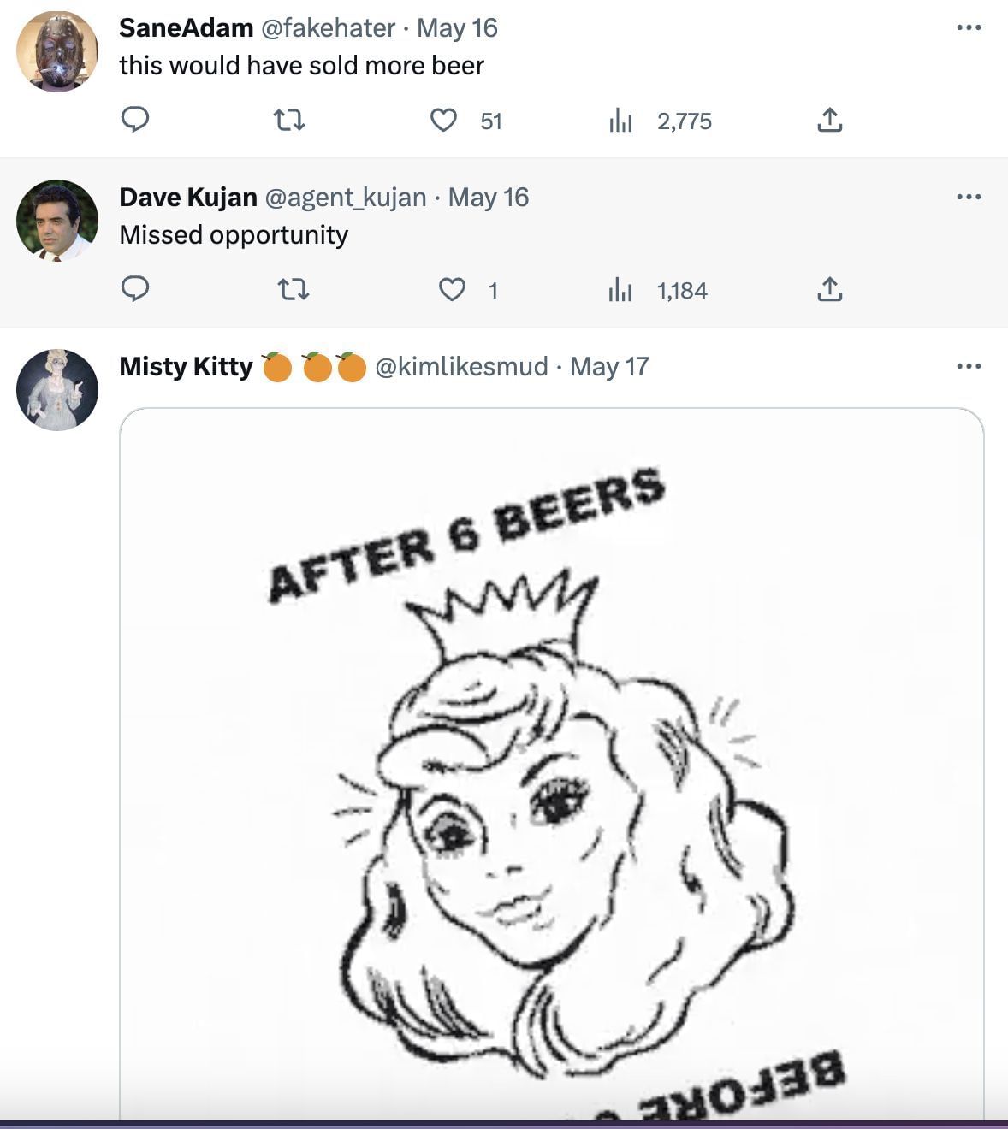Screen dimensions: 1008x1129
Task: Like SaneAdam's tweet with 51 likes
Action: pos(443,121)
